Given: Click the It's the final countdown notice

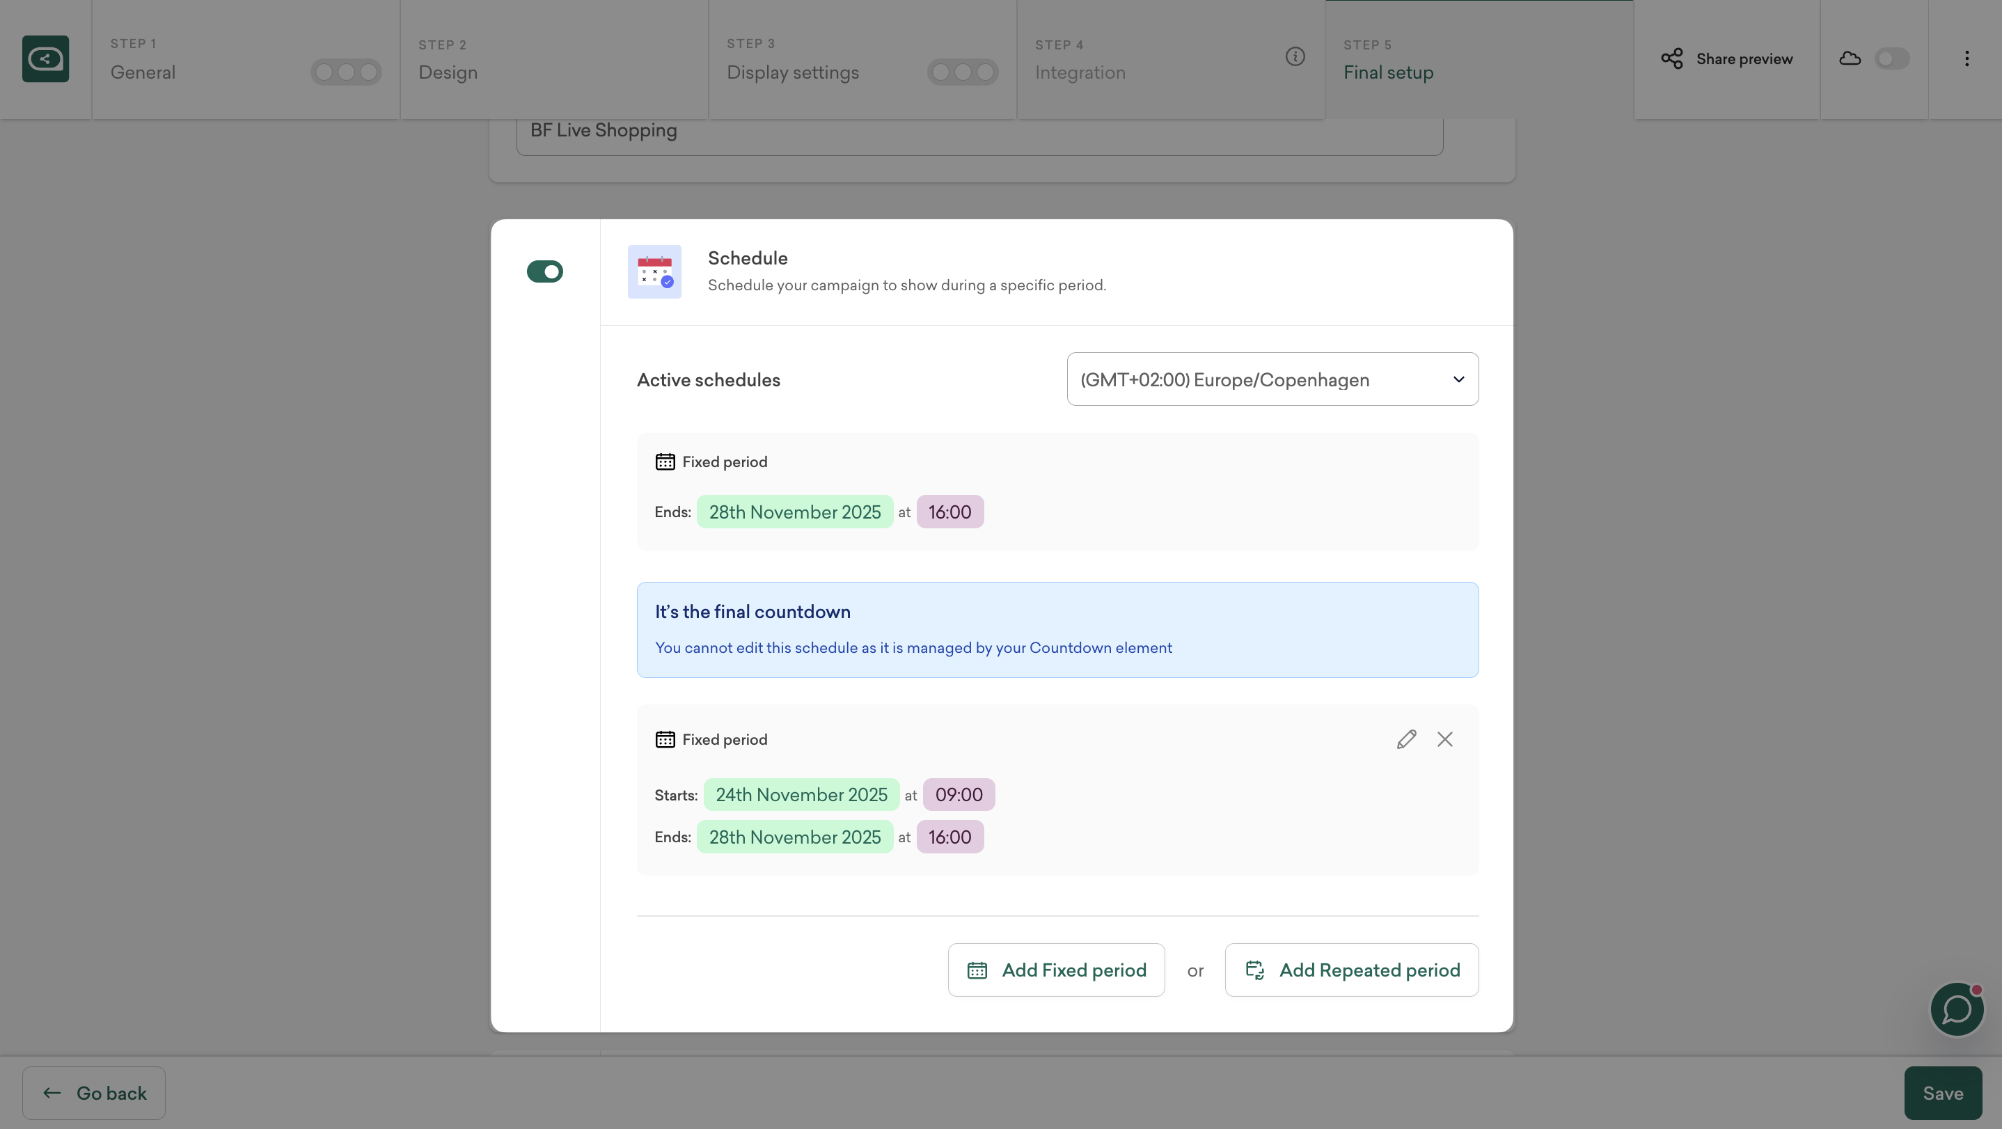Looking at the screenshot, I should pos(1057,629).
